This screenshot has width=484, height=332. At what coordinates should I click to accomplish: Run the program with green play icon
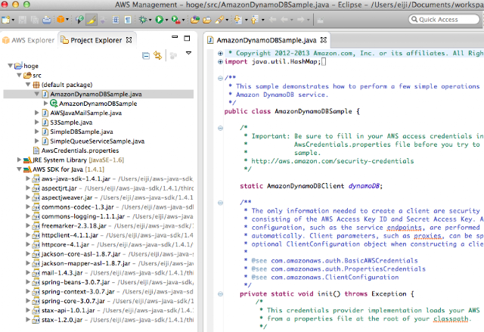160,20
